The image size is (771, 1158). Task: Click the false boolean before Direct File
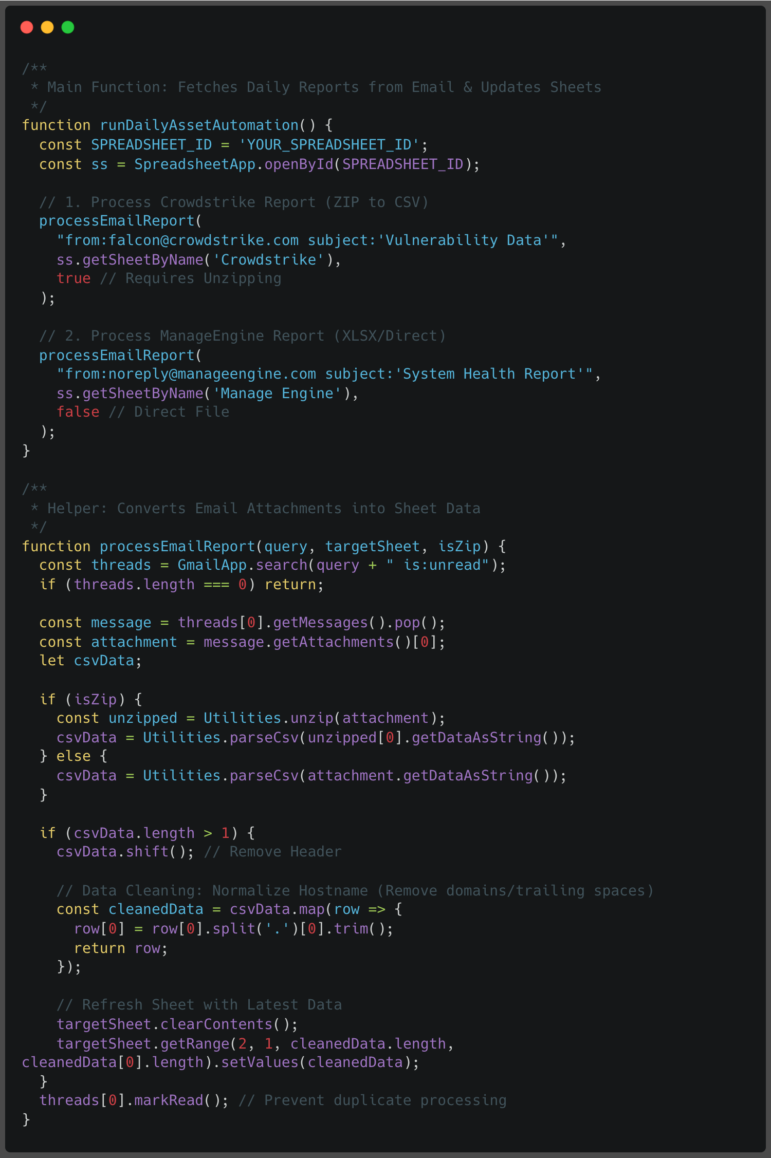pyautogui.click(x=78, y=412)
